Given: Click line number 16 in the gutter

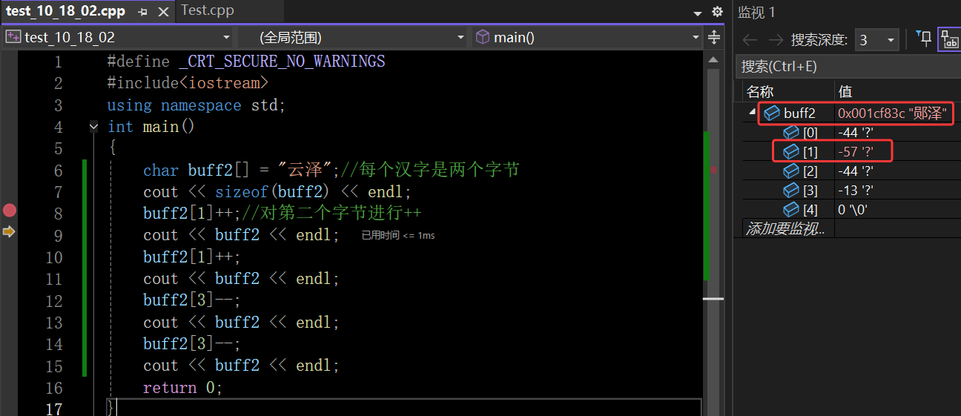Looking at the screenshot, I should [x=54, y=388].
